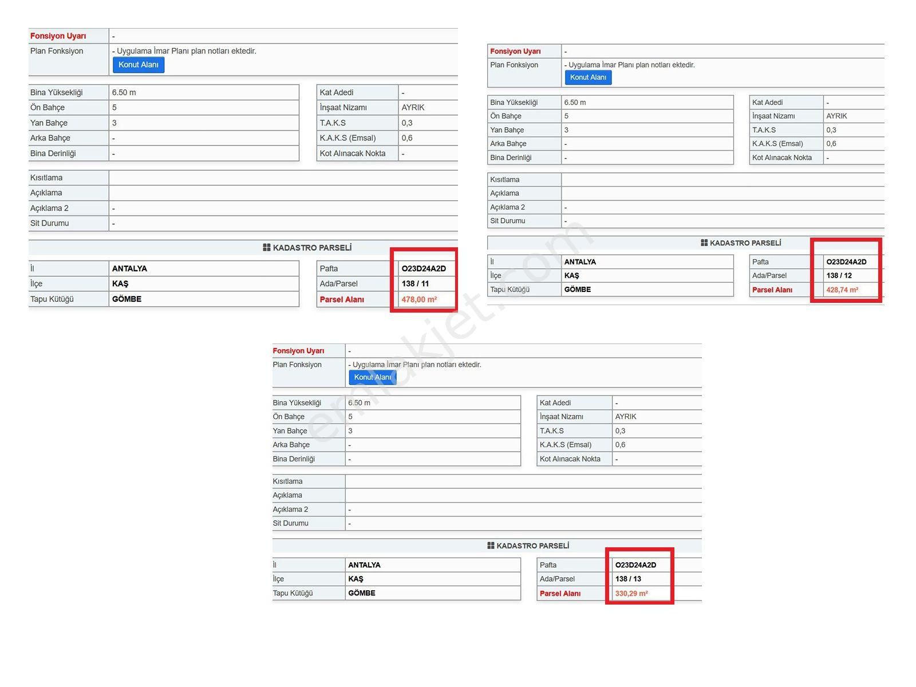
Task: Click grid icon beside Kadastro Parseli, 138 / 12 record
Action: coord(704,243)
